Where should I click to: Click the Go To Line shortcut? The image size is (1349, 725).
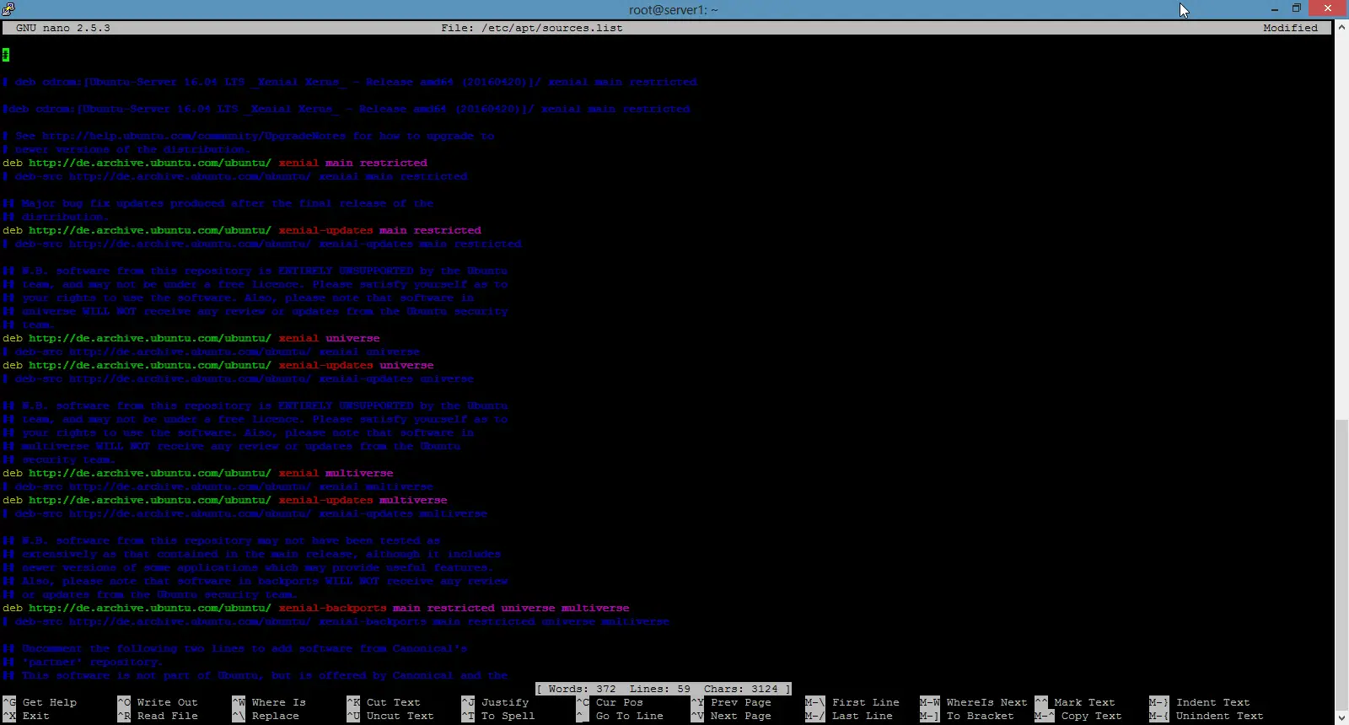(620, 716)
